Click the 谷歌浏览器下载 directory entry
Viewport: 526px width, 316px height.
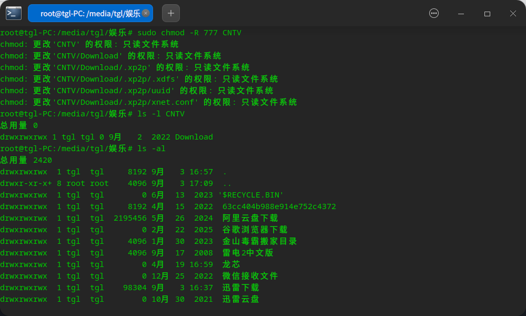tap(255, 230)
